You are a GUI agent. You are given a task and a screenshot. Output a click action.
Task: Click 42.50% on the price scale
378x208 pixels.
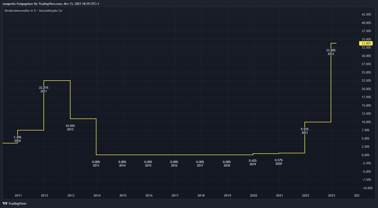(x=366, y=14)
